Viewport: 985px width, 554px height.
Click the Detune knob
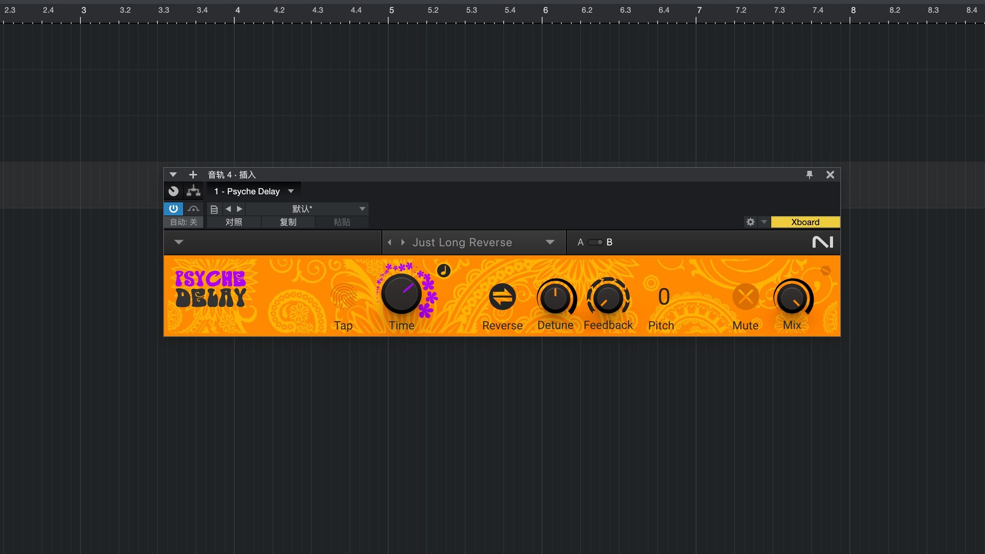click(555, 297)
